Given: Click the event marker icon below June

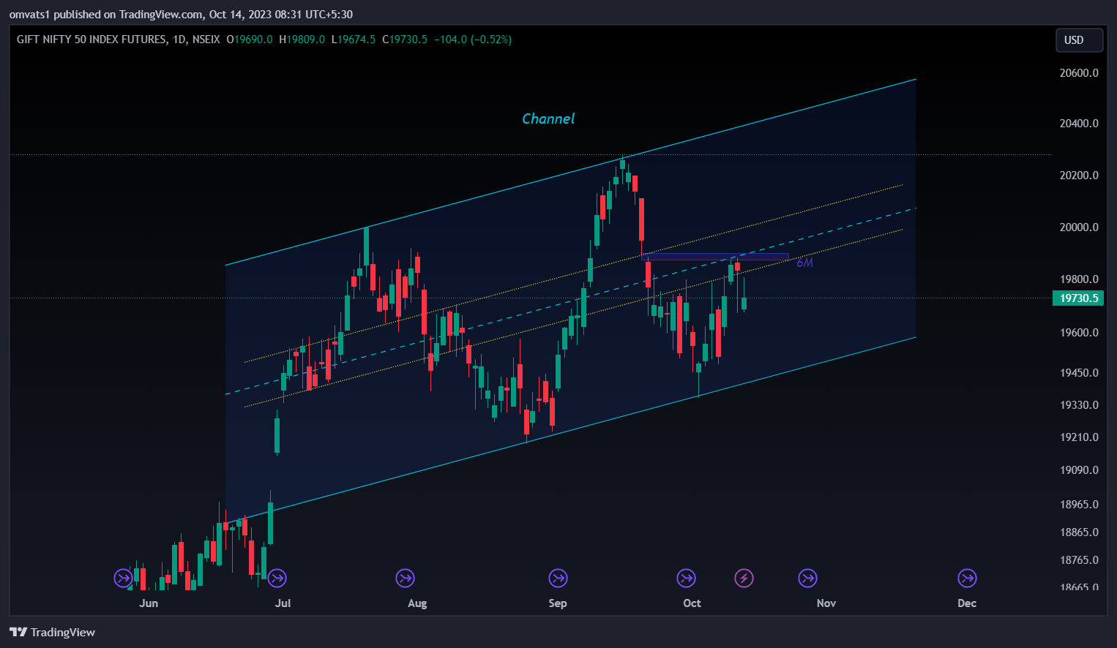Looking at the screenshot, I should [123, 579].
